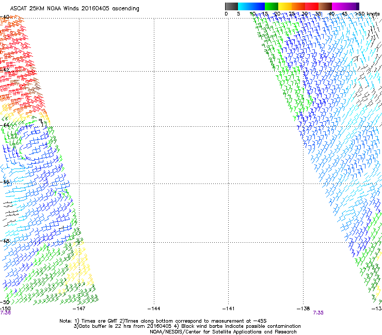This screenshot has width=382, height=335.
Task: Select the orange 25-30 knot legend swatch
Action: point(298,6)
